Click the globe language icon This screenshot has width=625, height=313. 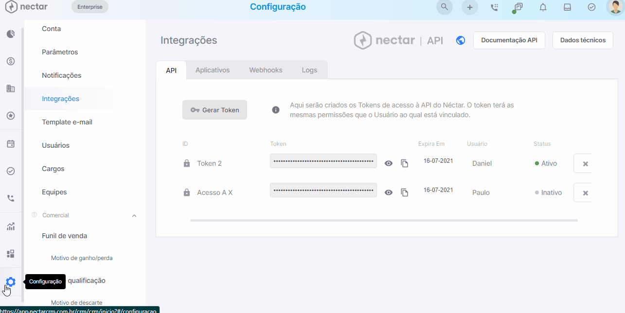tap(461, 40)
